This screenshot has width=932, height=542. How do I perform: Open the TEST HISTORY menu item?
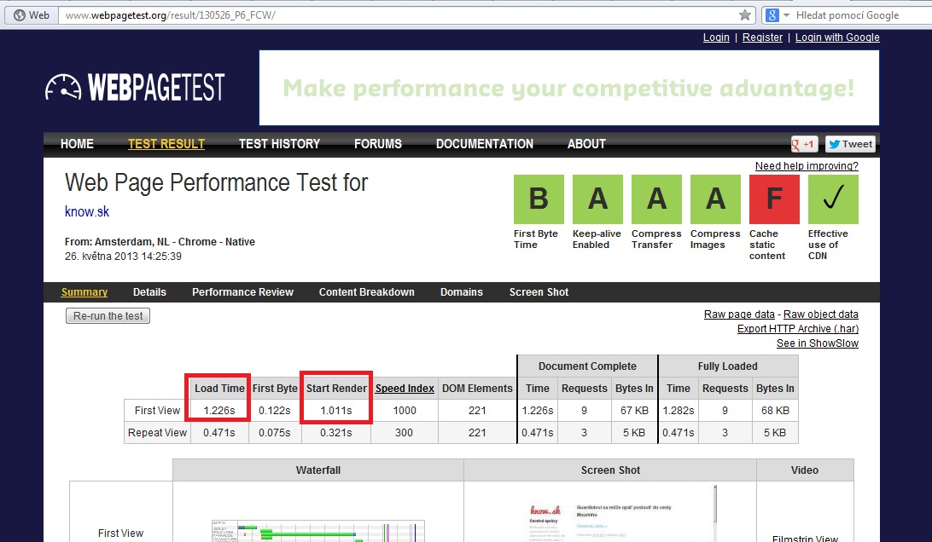pyautogui.click(x=279, y=144)
